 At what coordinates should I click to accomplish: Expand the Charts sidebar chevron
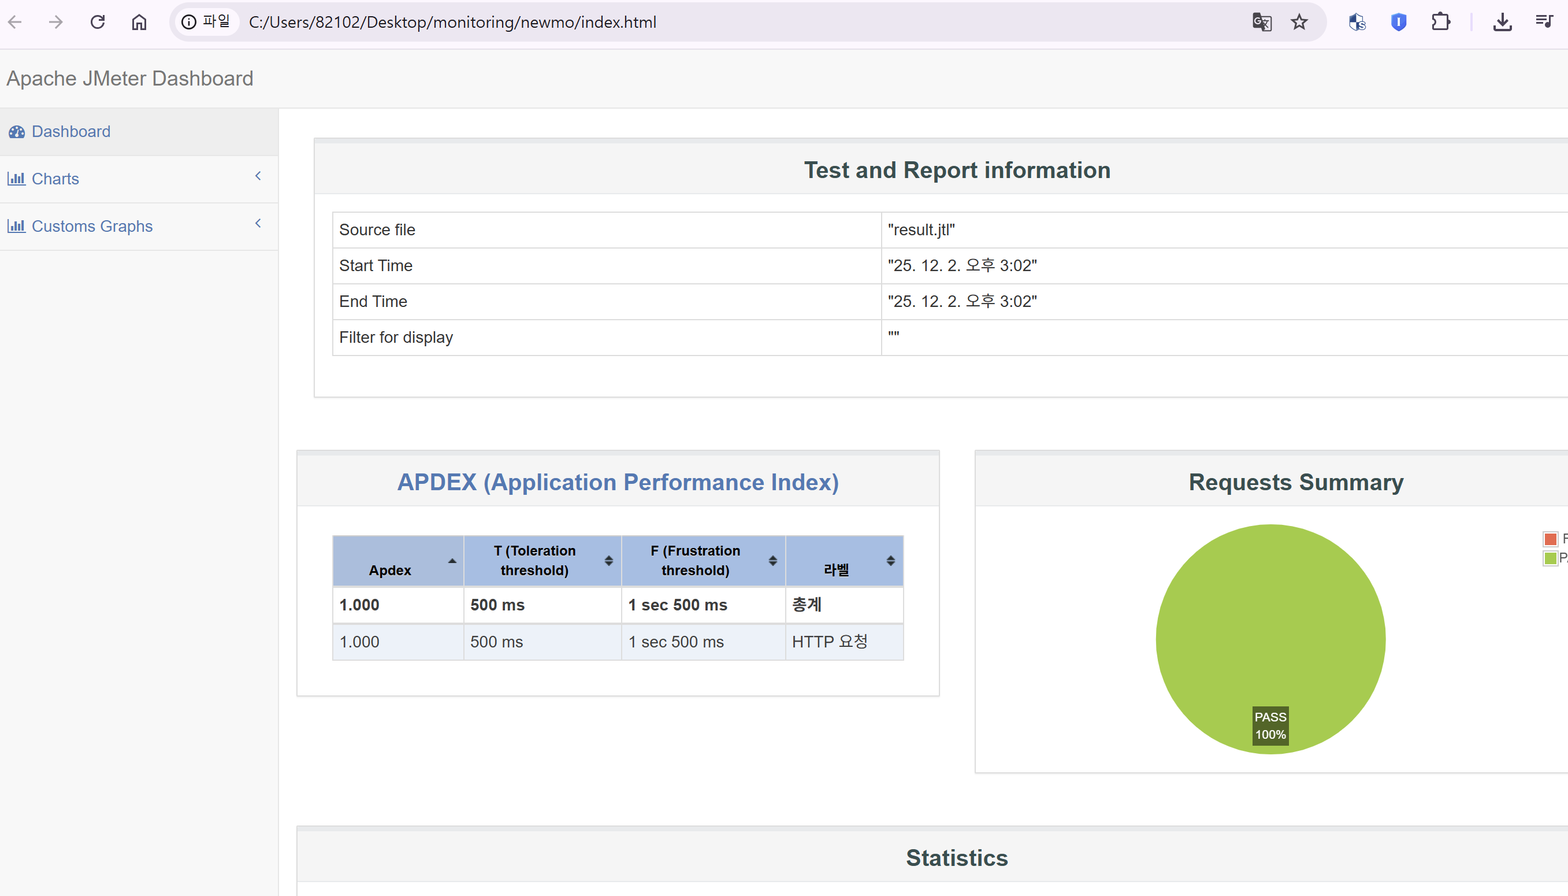[x=258, y=177]
